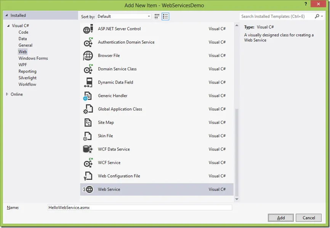330x228 pixels.
Task: Select the Browser File template
Action: [x=157, y=56]
